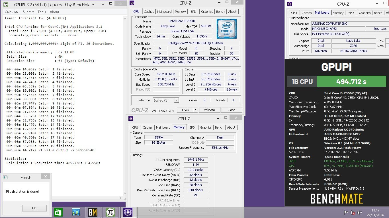
Task: Click the DRAM Frequency value 1948.1 MHz
Action: (196, 160)
